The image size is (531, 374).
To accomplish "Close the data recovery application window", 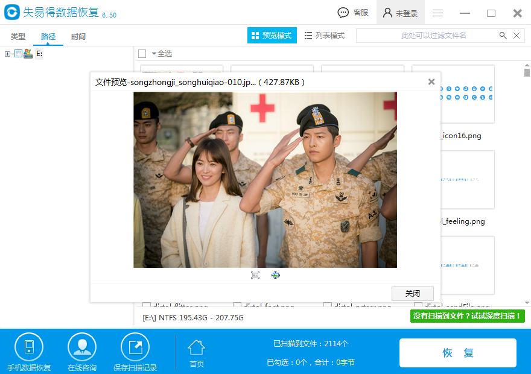I will pyautogui.click(x=518, y=13).
